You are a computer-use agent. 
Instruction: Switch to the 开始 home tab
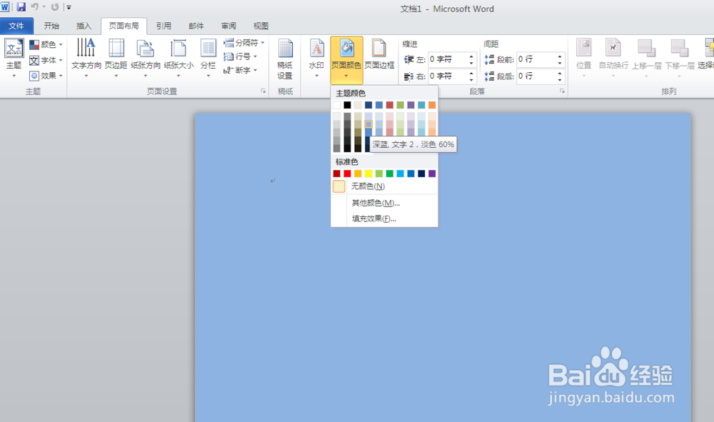[51, 26]
